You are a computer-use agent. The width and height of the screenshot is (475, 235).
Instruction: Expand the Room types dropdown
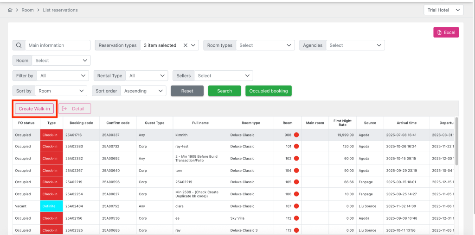click(x=265, y=45)
